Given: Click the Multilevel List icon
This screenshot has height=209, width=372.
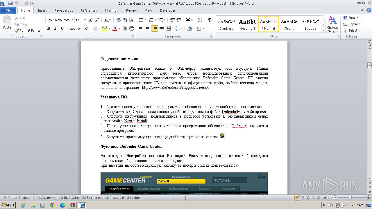Looking at the screenshot, I should point(161,20).
